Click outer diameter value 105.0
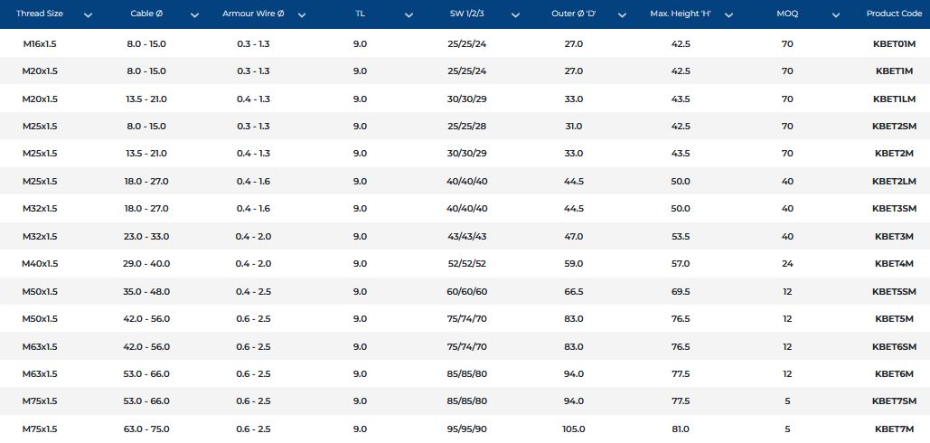Viewport: 930px width, 443px height. 574,429
